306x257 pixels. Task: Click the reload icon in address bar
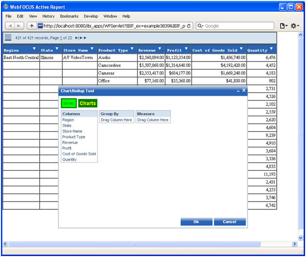(x=189, y=26)
